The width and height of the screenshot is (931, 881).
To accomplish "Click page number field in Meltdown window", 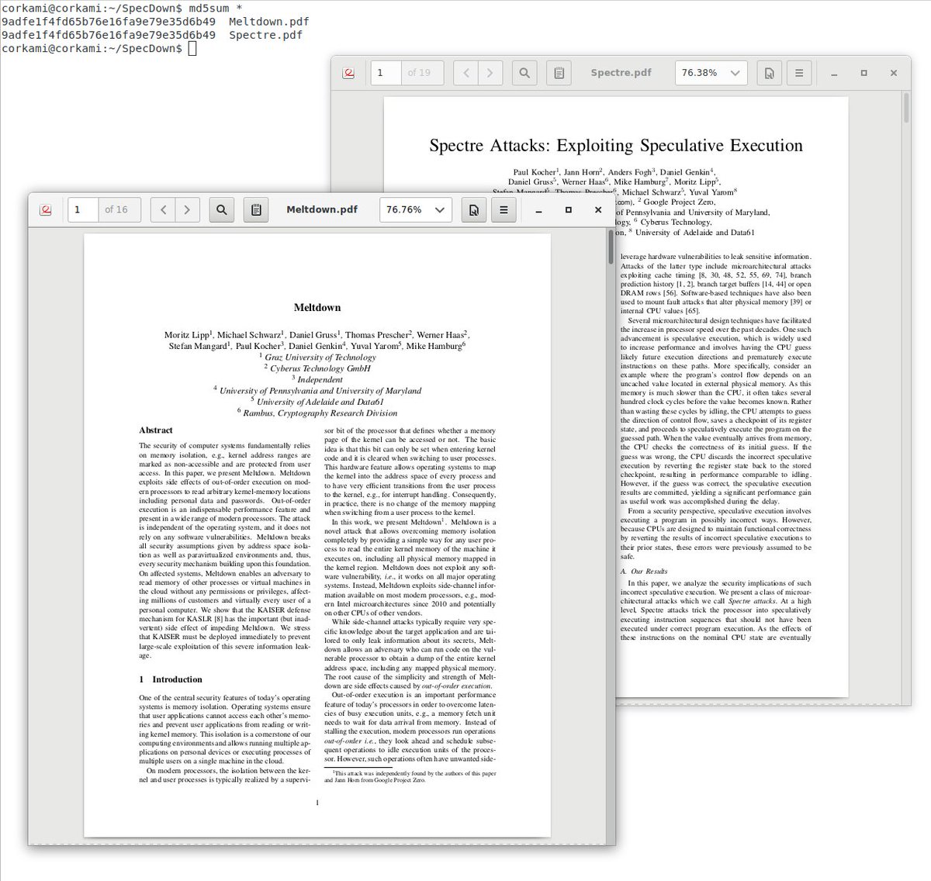I will pos(83,209).
